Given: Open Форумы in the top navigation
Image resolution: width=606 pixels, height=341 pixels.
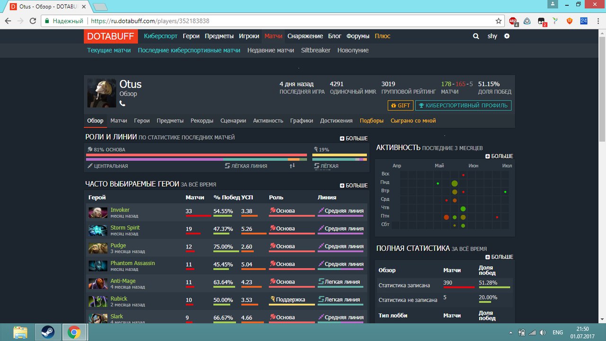Looking at the screenshot, I should coord(358,36).
